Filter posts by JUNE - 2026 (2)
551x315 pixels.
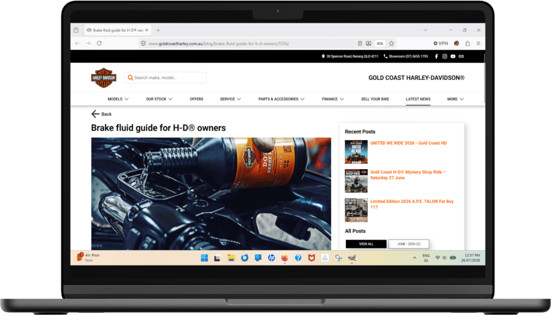coord(409,244)
